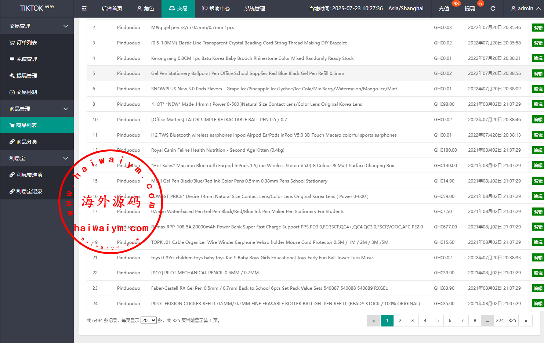The image size is (544, 343).
Task: Open 提现 notifications with badge 6
Action: pos(470,8)
